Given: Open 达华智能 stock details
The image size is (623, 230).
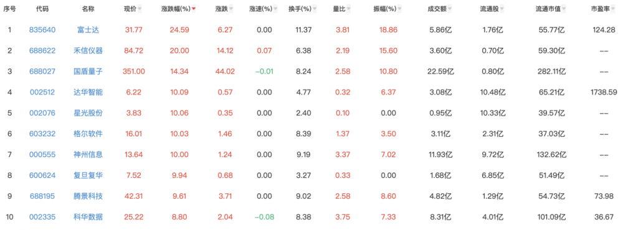Looking at the screenshot, I should 90,92.
